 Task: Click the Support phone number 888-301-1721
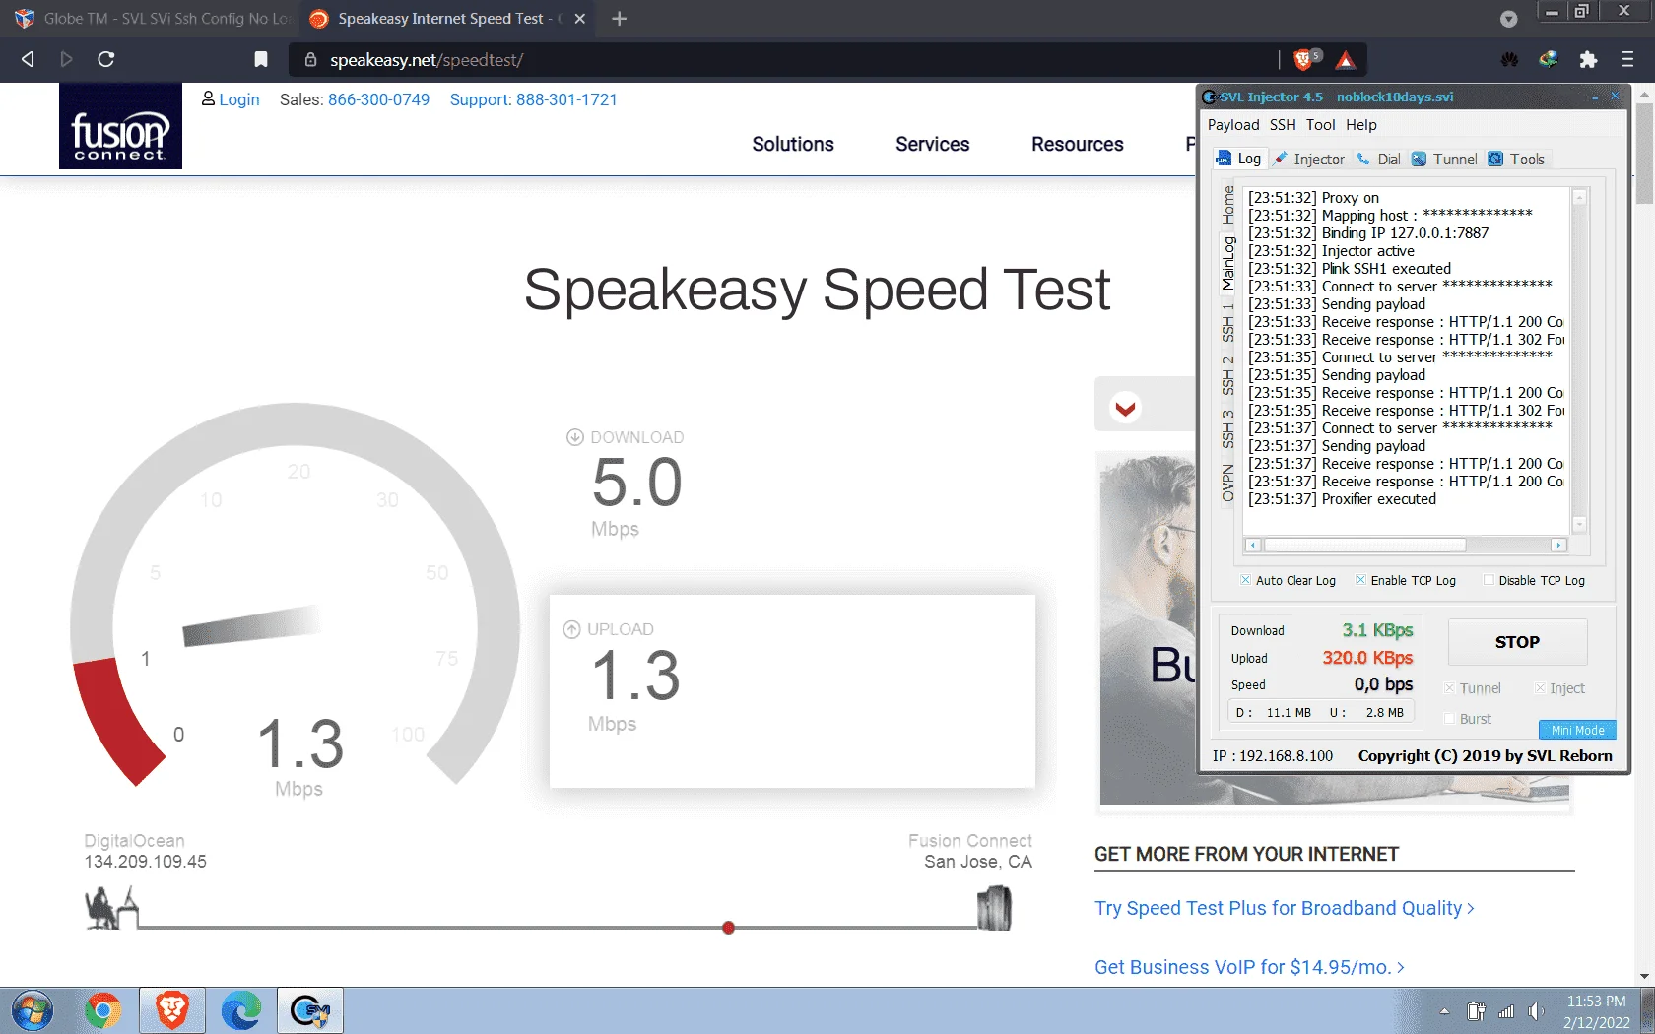[x=566, y=99]
